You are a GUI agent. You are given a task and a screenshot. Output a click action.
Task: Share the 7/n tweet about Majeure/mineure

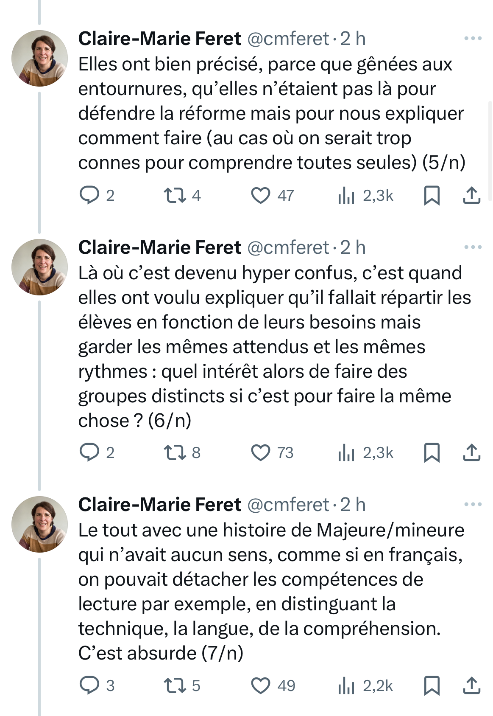point(471,685)
